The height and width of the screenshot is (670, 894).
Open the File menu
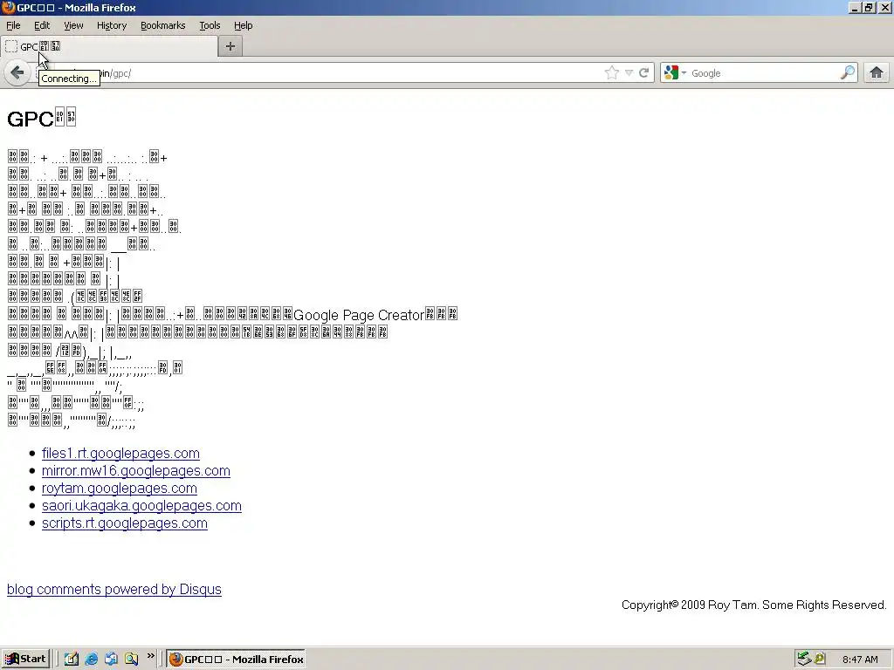(13, 25)
